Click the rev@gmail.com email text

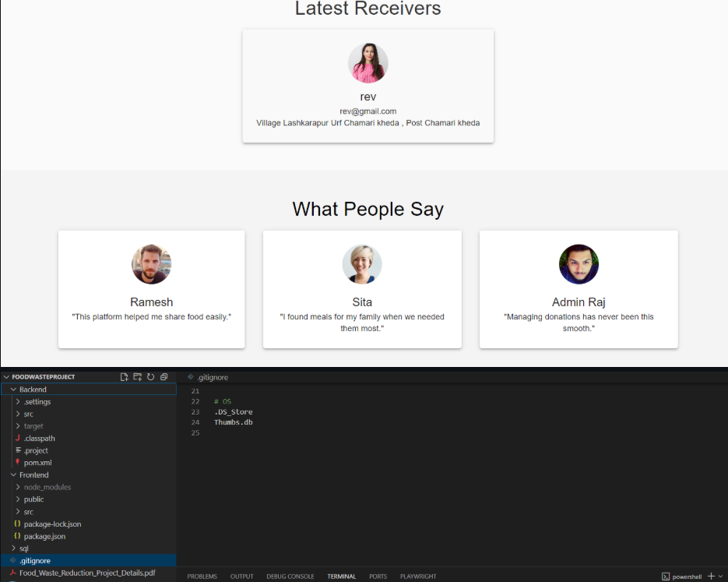pyautogui.click(x=368, y=111)
